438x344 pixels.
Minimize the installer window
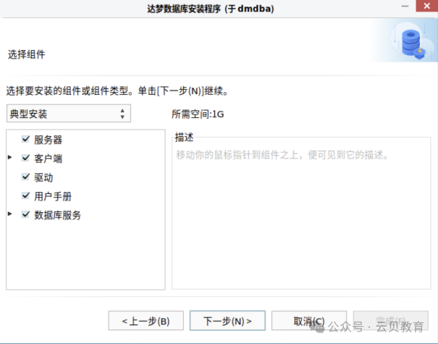(x=405, y=6)
